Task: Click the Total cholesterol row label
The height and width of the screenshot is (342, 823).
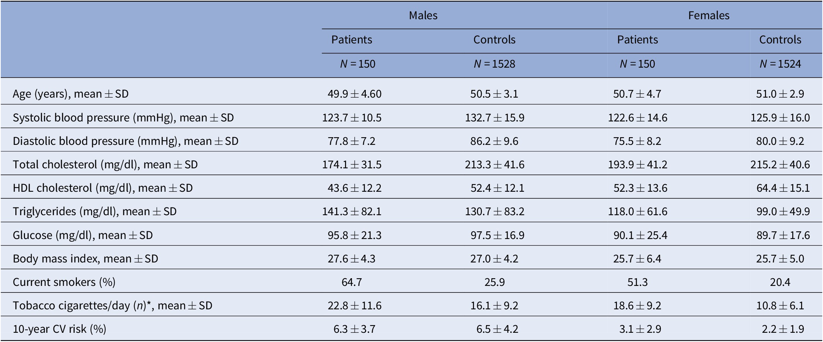Action: click(105, 164)
